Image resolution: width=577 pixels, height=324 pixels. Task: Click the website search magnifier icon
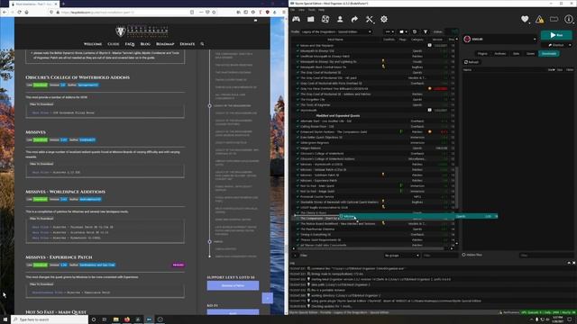click(x=202, y=44)
